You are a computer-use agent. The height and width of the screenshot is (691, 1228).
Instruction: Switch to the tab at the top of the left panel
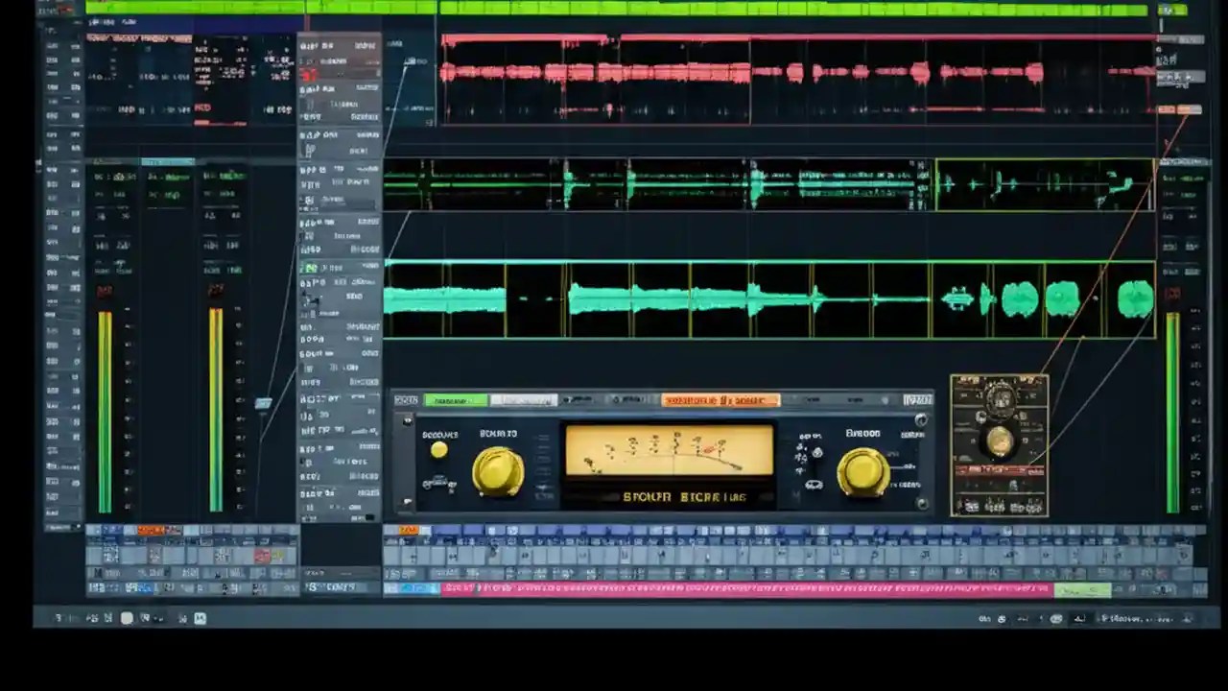(x=168, y=161)
